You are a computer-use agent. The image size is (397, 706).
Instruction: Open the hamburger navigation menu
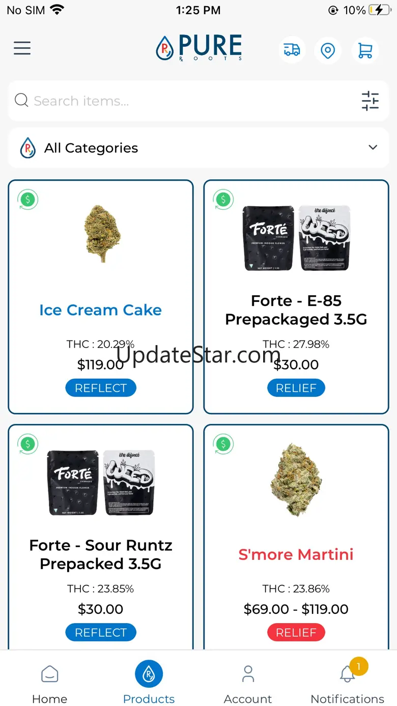tap(22, 48)
